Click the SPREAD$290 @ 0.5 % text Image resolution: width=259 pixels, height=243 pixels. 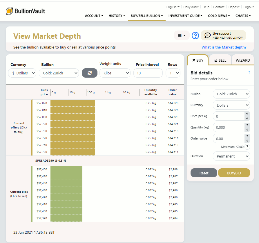(50, 160)
